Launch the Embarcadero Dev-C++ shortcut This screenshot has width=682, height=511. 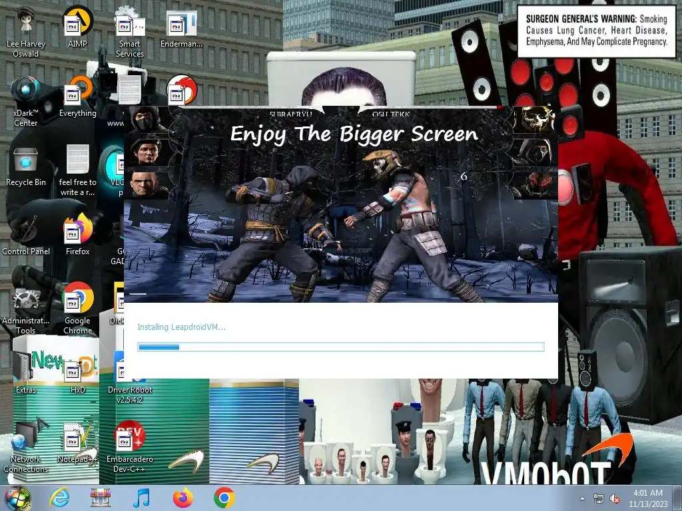click(130, 448)
